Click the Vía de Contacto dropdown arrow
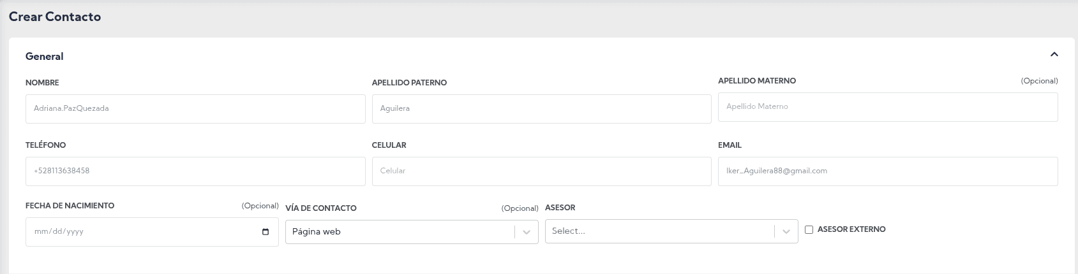Image resolution: width=1078 pixels, height=274 pixels. [x=527, y=232]
